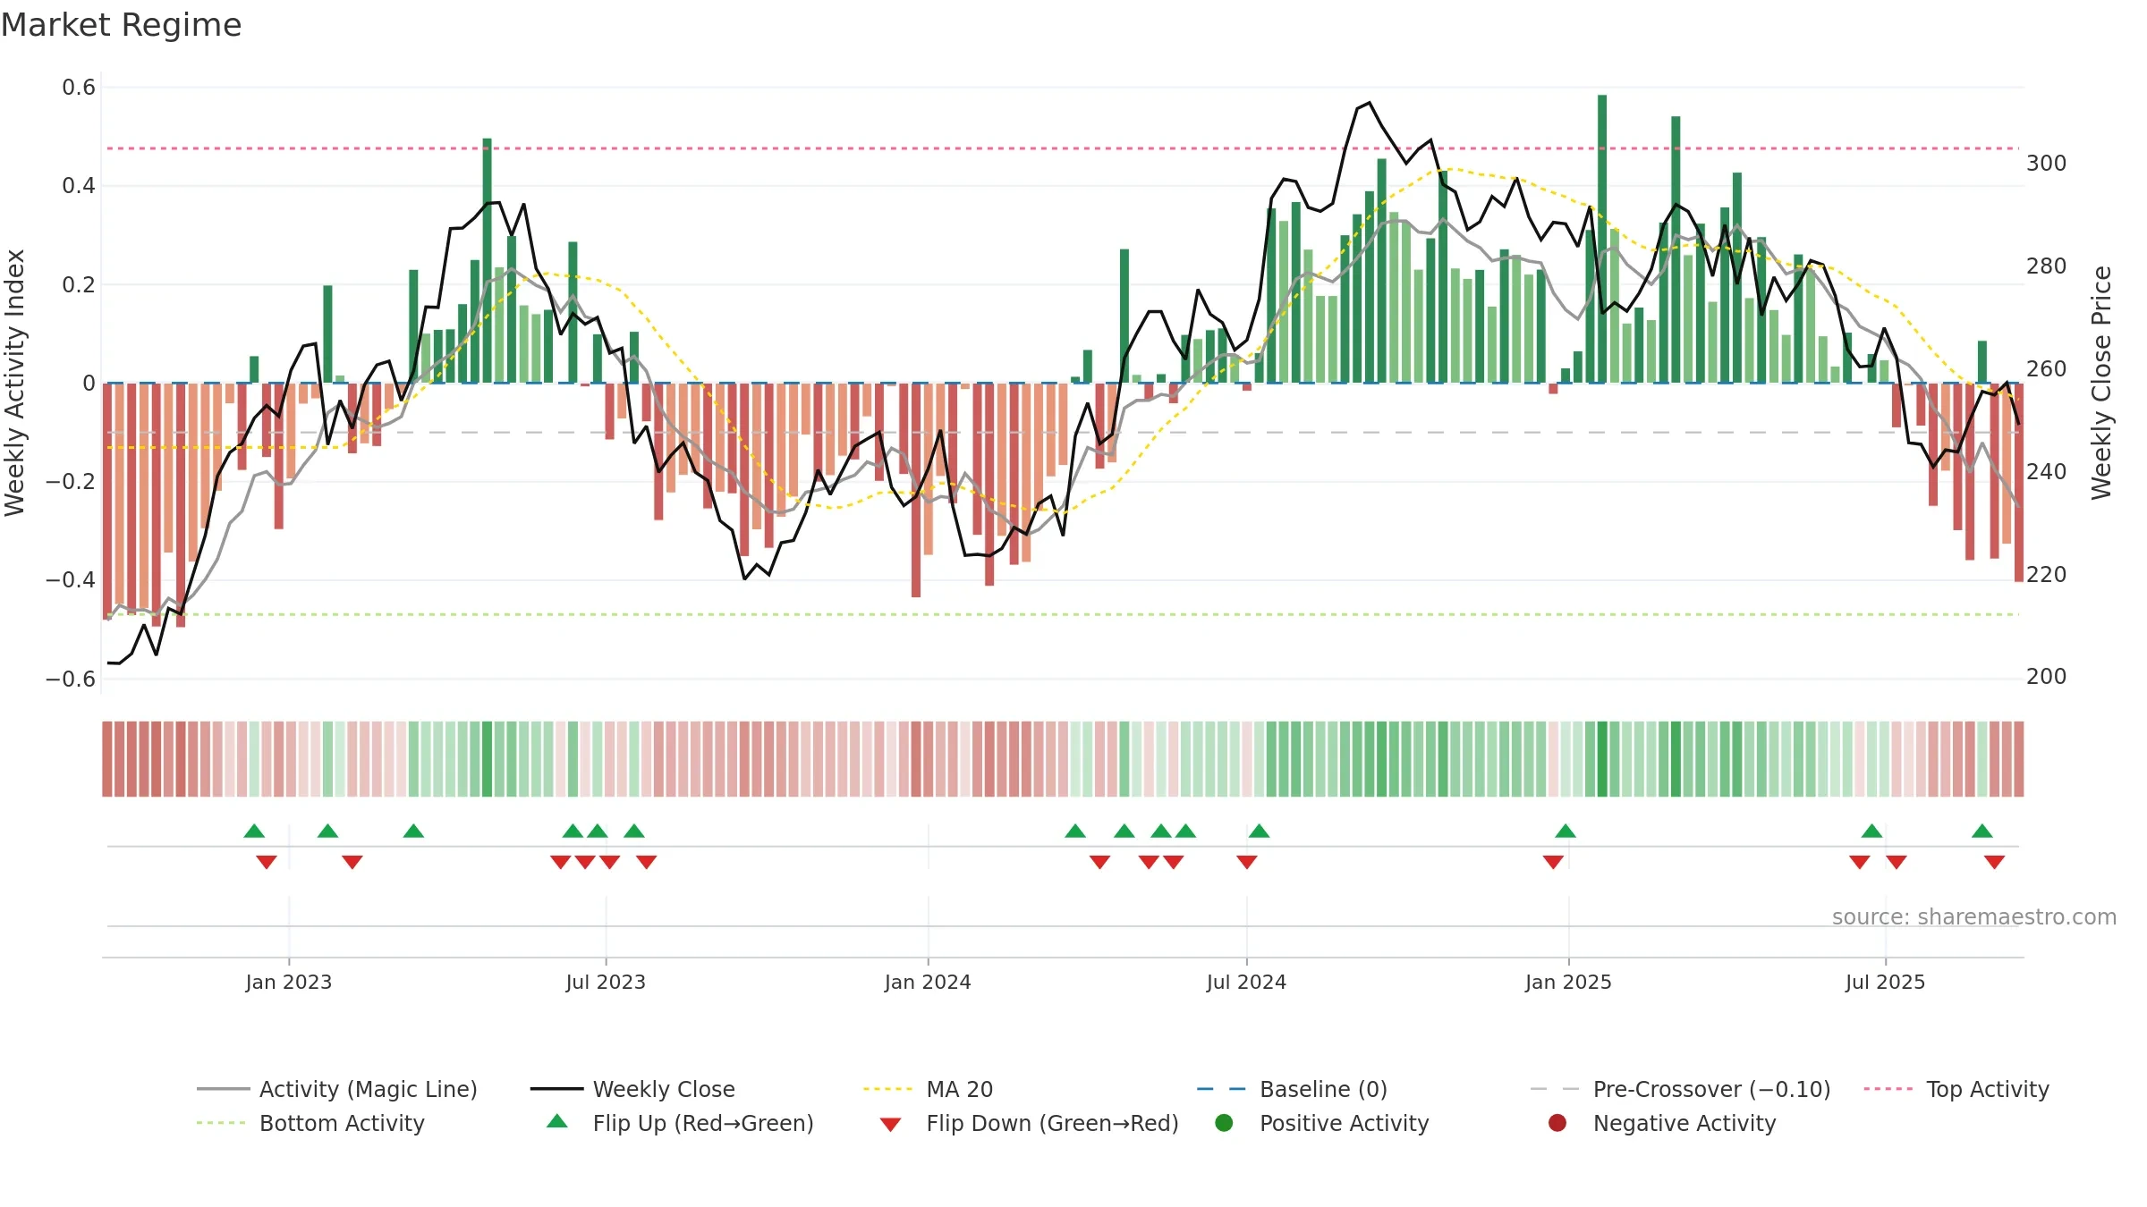Click the 280 right axis tick label
Screen dimensions: 2147x1207
[x=2046, y=266]
